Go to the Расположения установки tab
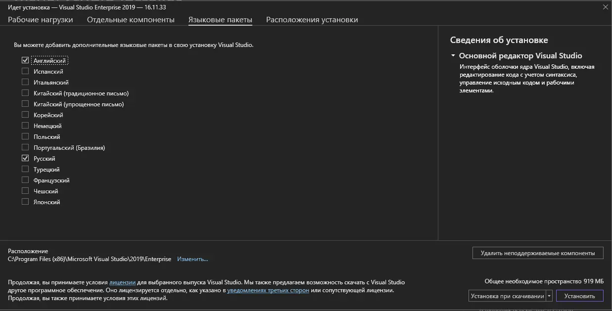This screenshot has height=311, width=612. 312,20
